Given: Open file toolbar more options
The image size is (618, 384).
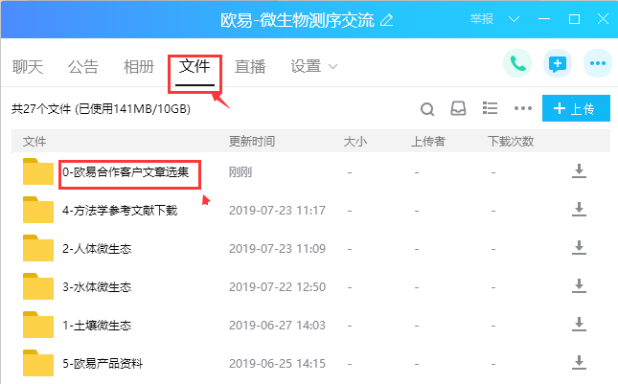Looking at the screenshot, I should pyautogui.click(x=523, y=108).
